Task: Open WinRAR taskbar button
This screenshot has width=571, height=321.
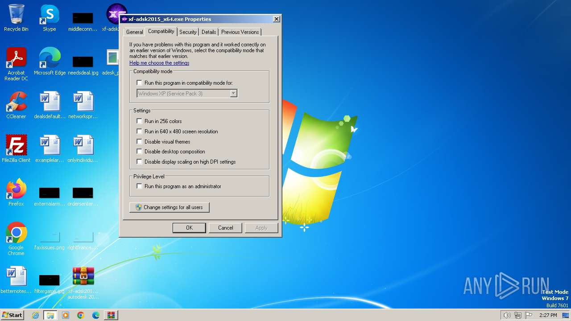Action: 111,315
